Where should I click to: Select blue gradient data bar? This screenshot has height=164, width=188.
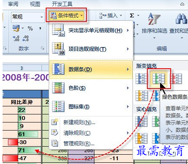click(x=141, y=78)
